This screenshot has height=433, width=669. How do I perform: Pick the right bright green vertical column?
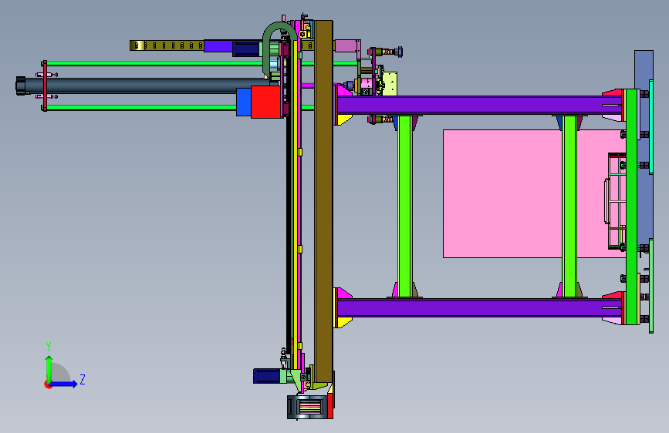569,206
